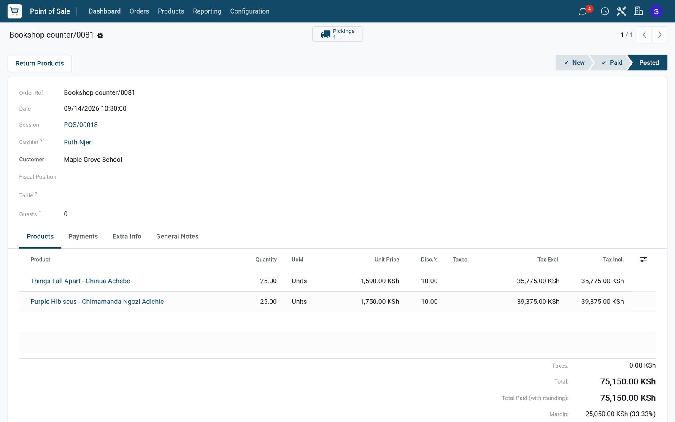Open Purple Hibiscus product link
This screenshot has height=422, width=675.
[x=97, y=302]
